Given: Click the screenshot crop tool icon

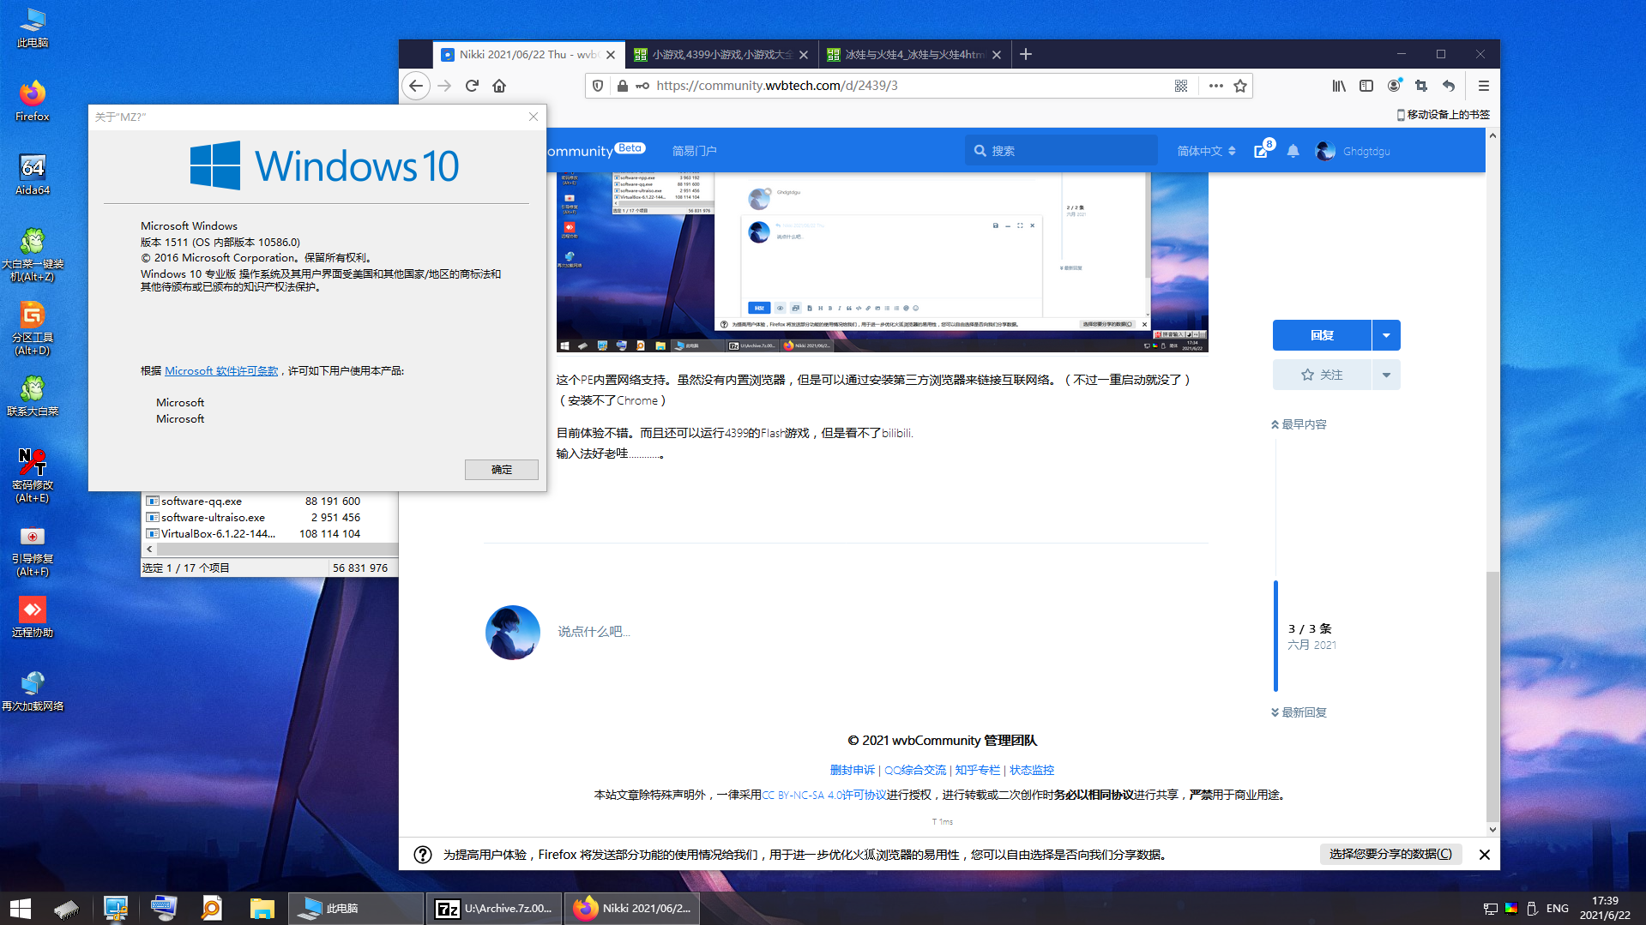Looking at the screenshot, I should pyautogui.click(x=1421, y=86).
